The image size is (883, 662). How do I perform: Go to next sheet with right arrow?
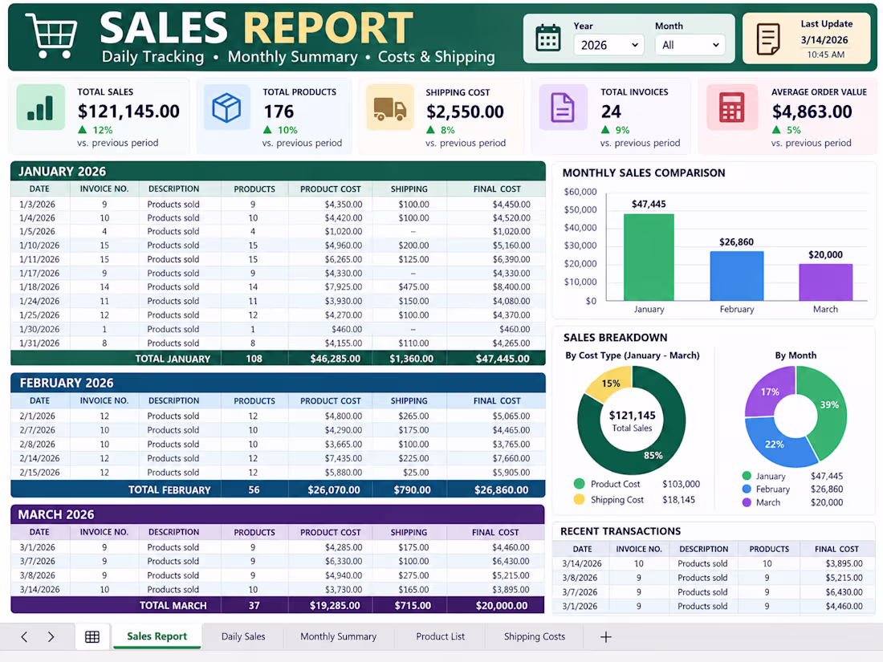click(51, 636)
